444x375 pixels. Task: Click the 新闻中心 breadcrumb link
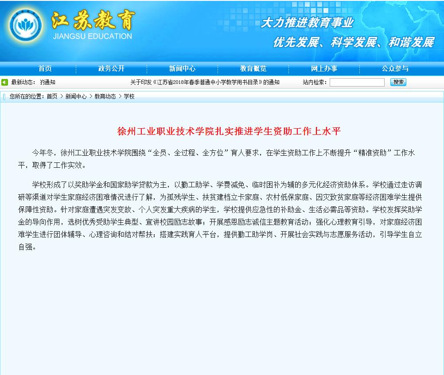(x=76, y=96)
